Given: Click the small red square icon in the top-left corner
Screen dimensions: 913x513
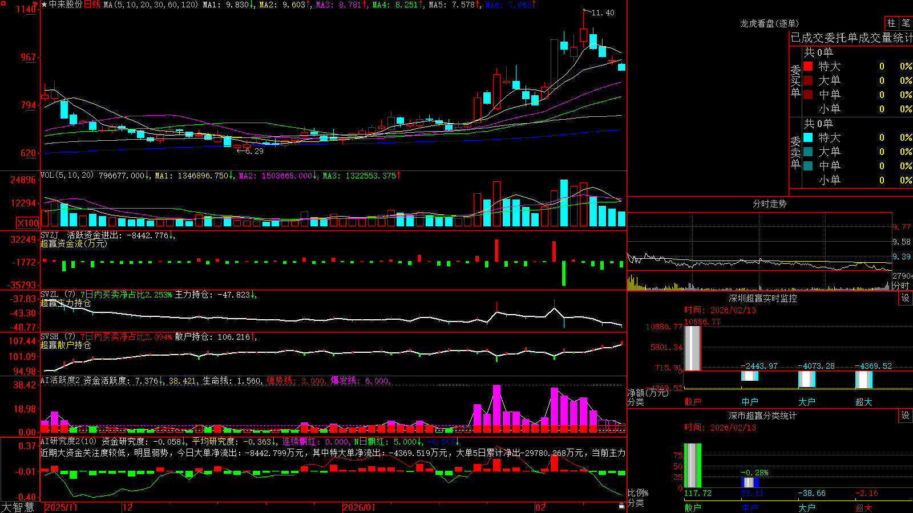Looking at the screenshot, I should tap(2, 2).
